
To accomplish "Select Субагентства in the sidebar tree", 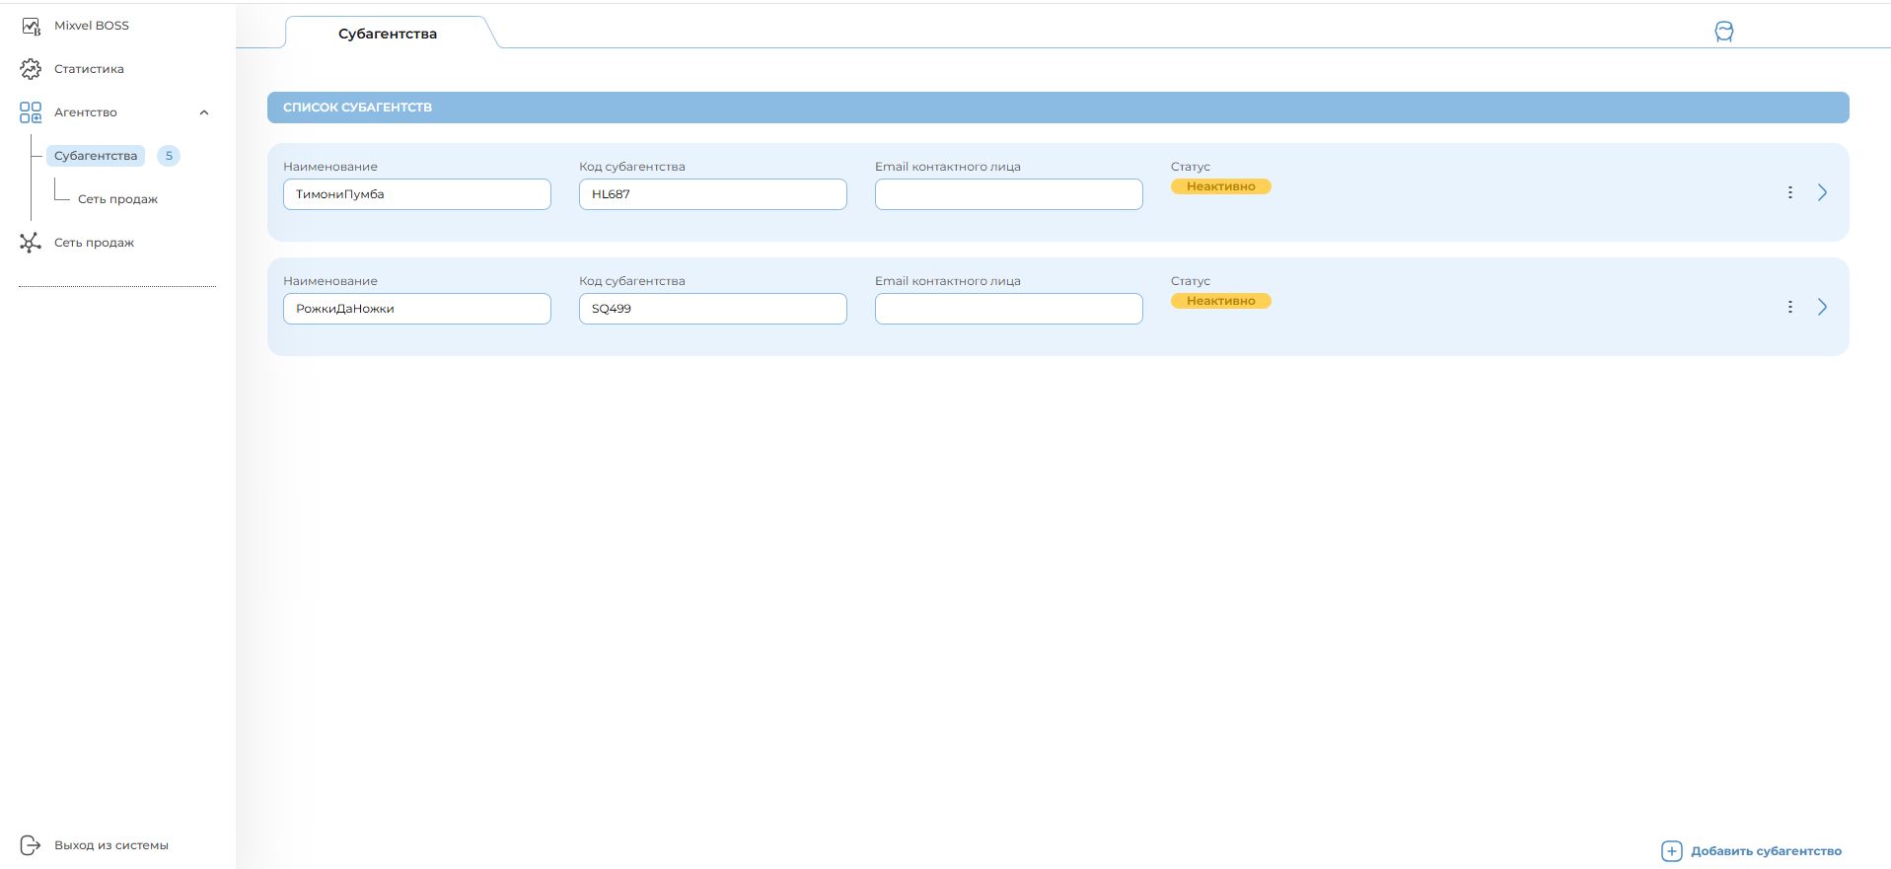I will click(x=96, y=156).
